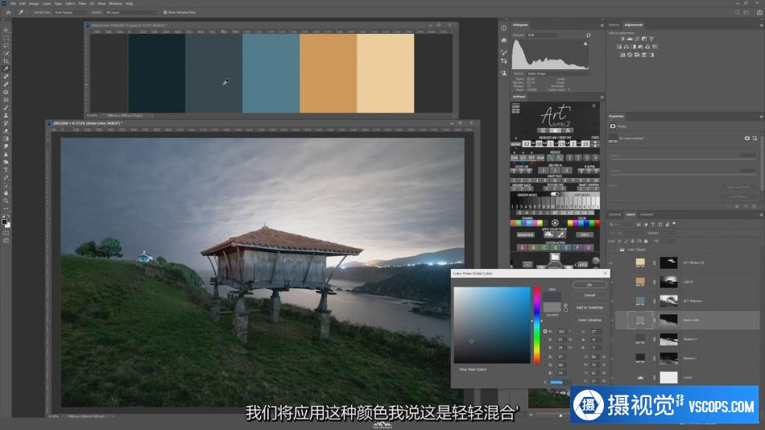
Task: Click the vertical hue slider in Color Picker
Action: point(536,325)
